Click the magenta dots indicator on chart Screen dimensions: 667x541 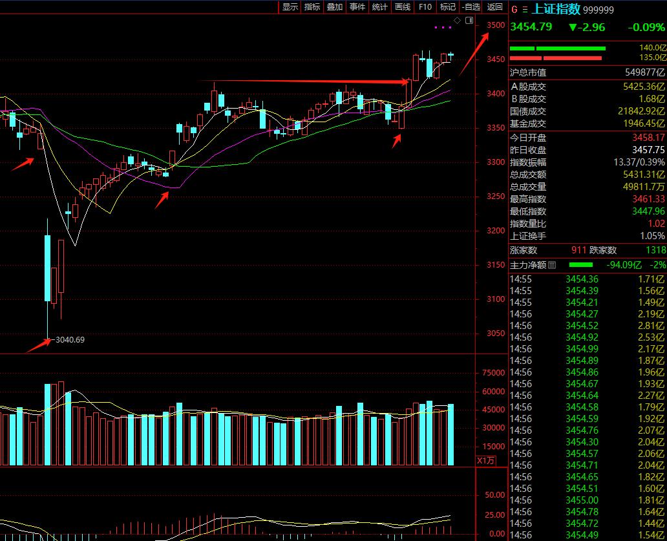pyautogui.click(x=443, y=28)
